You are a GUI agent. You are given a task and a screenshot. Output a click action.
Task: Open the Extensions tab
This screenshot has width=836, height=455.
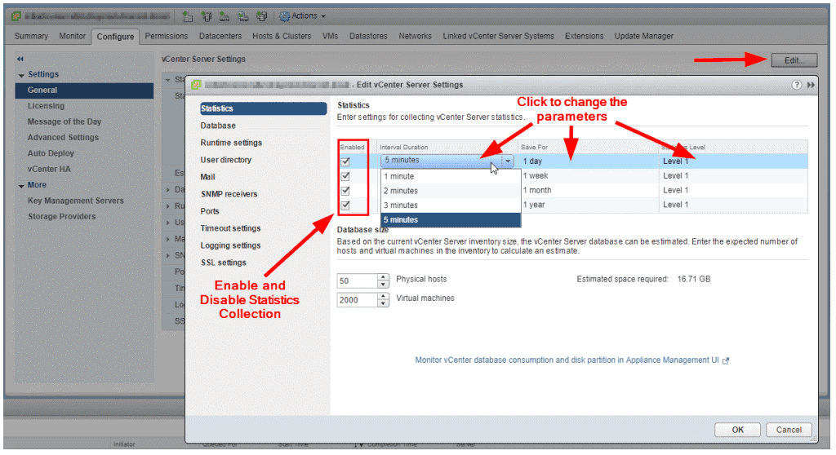point(584,36)
